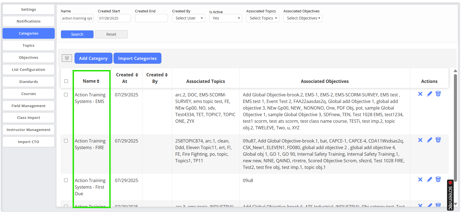Open Standards in the sidebar
Image resolution: width=463 pixels, height=215 pixels.
point(29,82)
